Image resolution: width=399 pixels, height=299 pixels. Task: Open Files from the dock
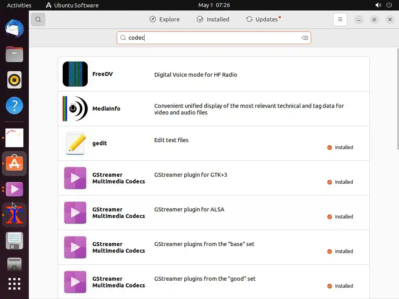tap(14, 54)
